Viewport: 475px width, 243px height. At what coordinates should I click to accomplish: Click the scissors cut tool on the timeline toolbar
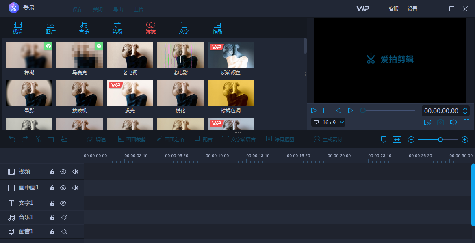pyautogui.click(x=38, y=139)
